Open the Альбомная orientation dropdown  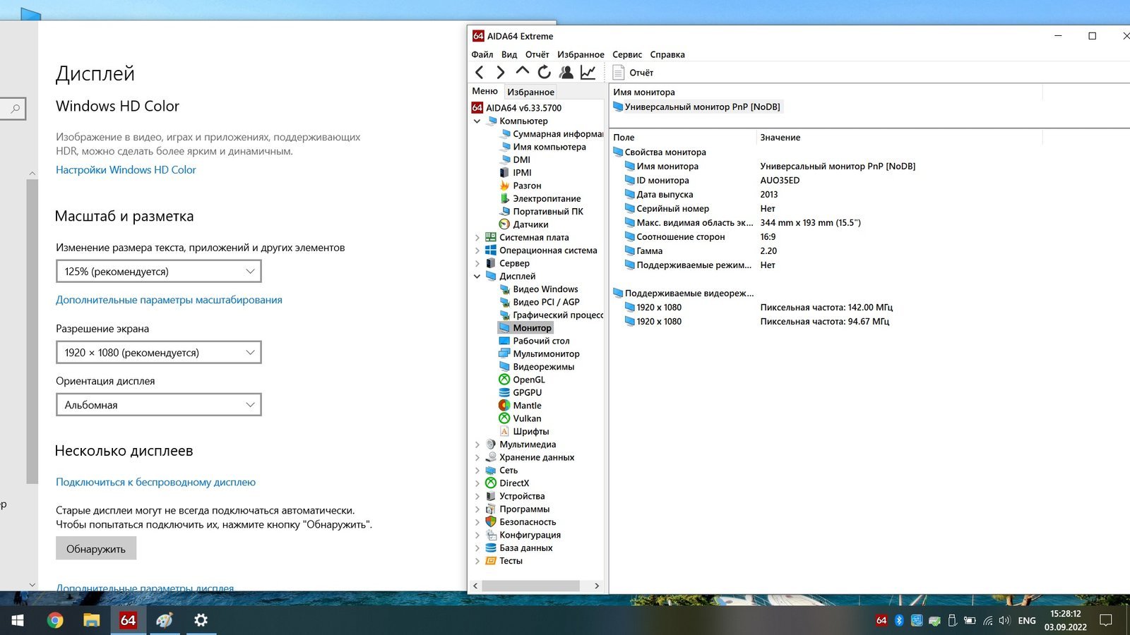[159, 405]
